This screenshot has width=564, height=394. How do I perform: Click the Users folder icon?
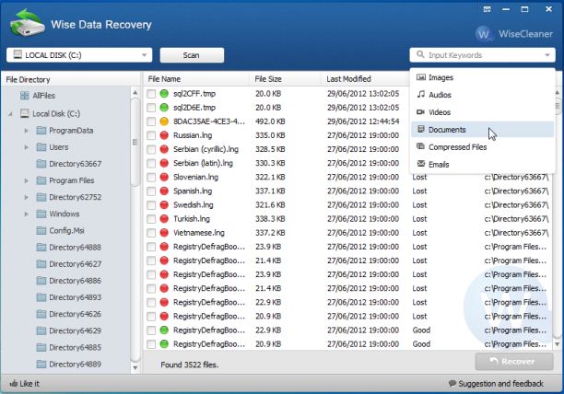(x=41, y=147)
